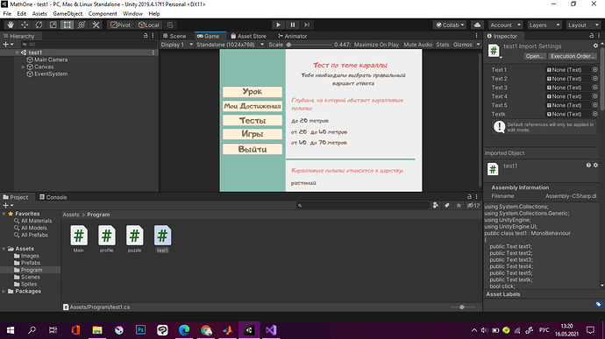Image resolution: width=605 pixels, height=339 pixels.
Task: Toggle Mute Audio in Game view
Action: (418, 45)
